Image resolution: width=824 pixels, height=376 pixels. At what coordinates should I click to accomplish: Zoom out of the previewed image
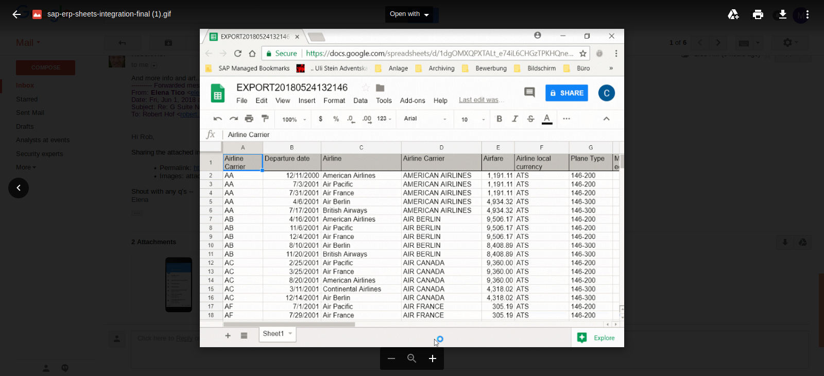pyautogui.click(x=391, y=358)
